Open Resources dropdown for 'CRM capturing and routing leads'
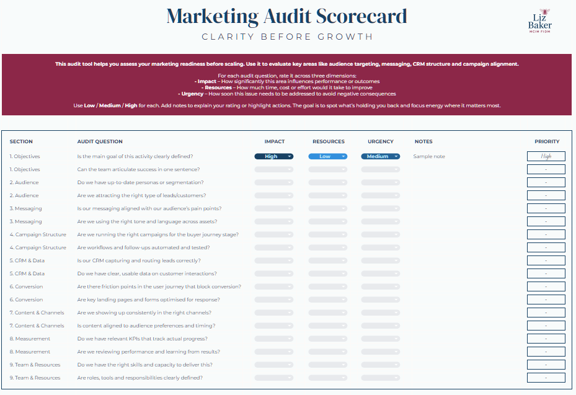The width and height of the screenshot is (576, 395). 327,260
